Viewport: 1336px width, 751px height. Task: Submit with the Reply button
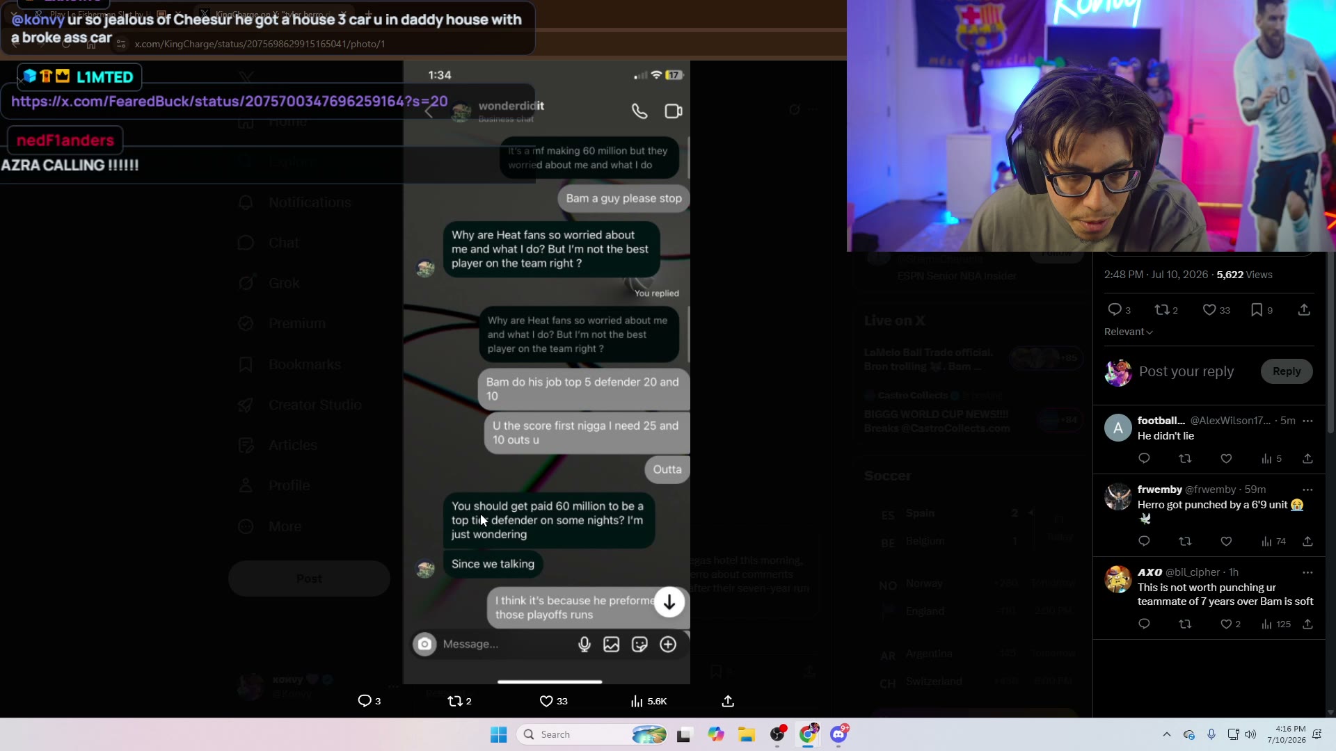[1287, 371]
